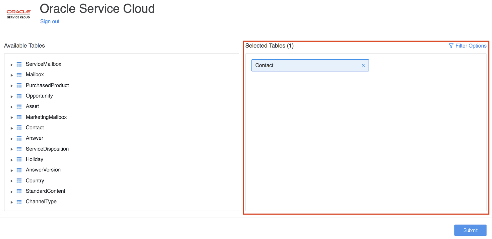Select MarketingMailbox in Available Tables
Screen dimensions: 492x239
click(x=46, y=117)
